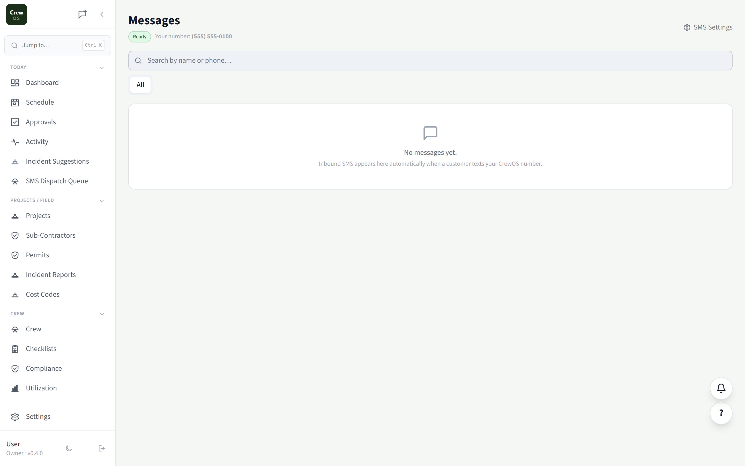Click the Utilization bar chart icon
The image size is (745, 466).
(x=15, y=388)
